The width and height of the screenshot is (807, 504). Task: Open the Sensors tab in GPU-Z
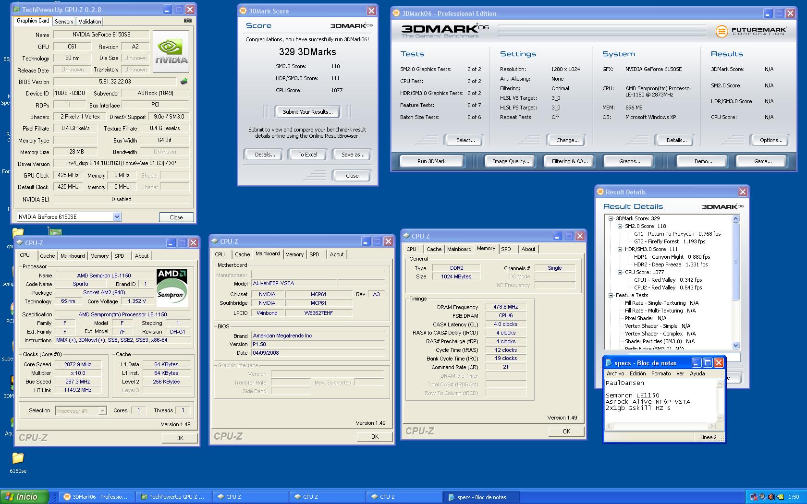coord(64,22)
